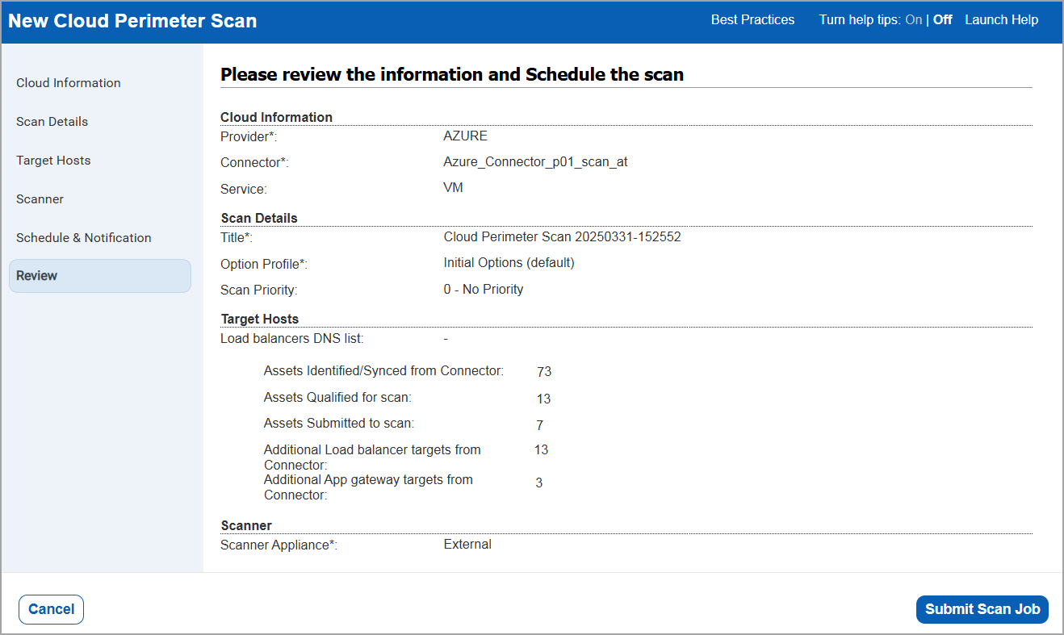Navigate to the Cloud Information step

click(x=68, y=82)
